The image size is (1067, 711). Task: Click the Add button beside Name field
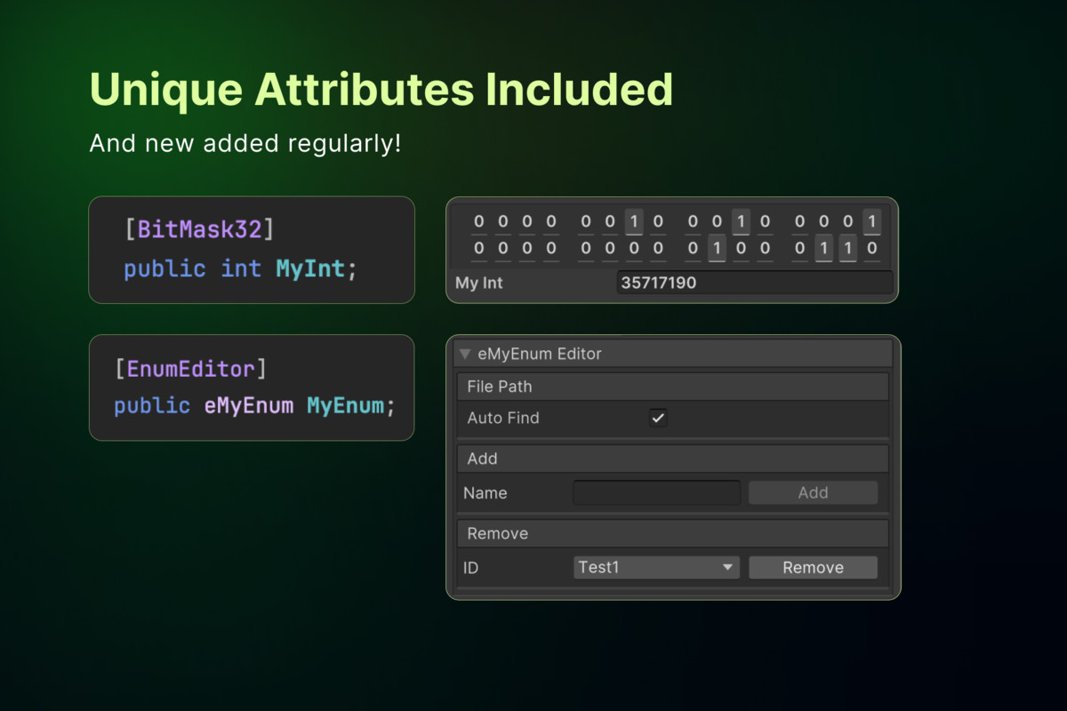point(813,492)
